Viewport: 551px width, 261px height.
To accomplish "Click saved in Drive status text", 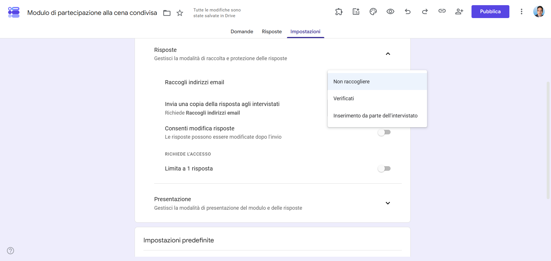I will 217,13.
